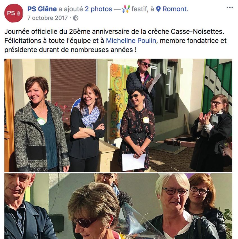Click the globe public audience icon
This screenshot has width=238, height=239.
coord(76,18)
